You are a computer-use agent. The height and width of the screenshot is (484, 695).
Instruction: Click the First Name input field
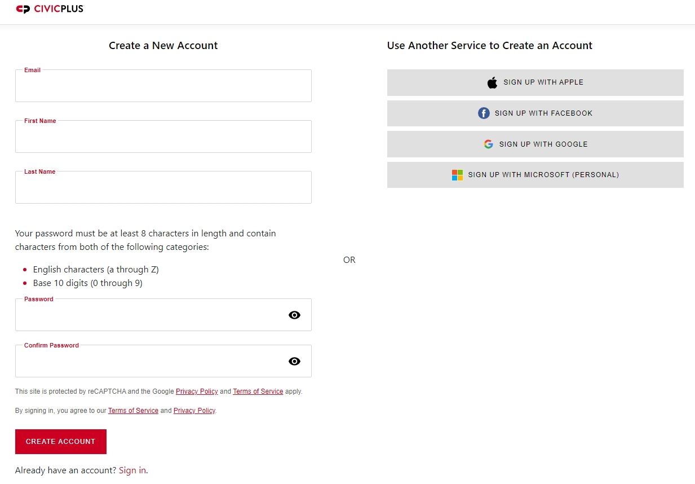click(163, 137)
